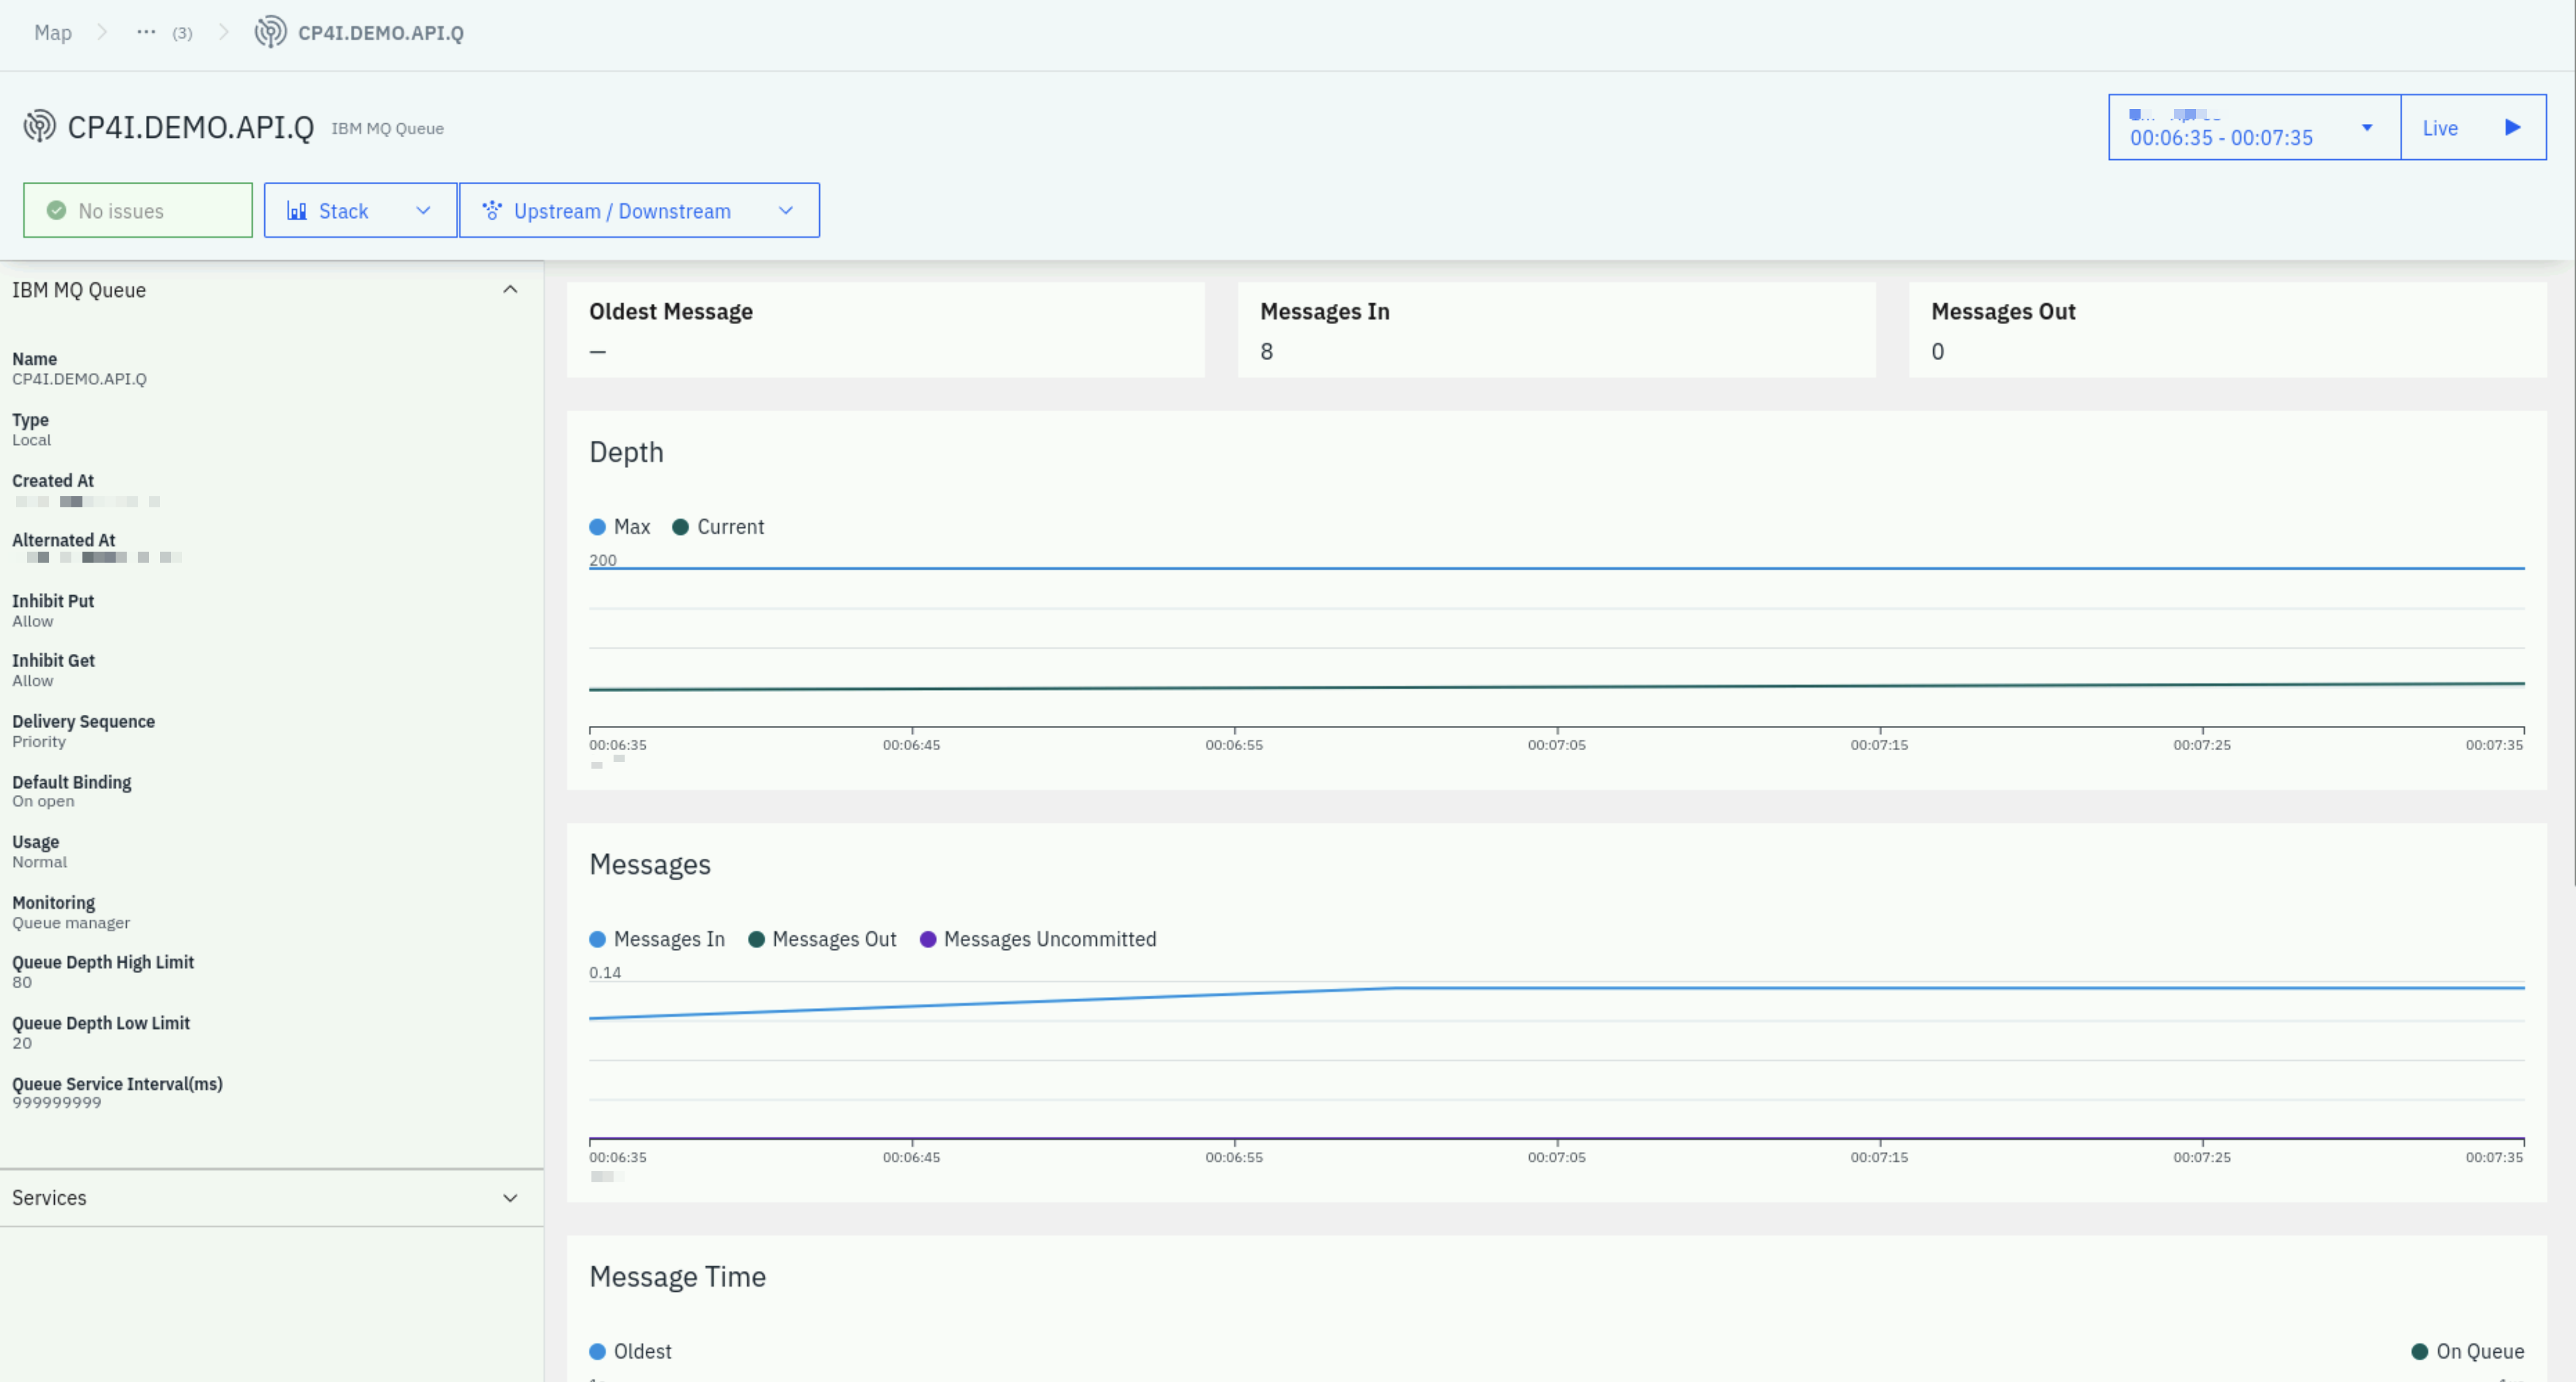Click the Delivery Sequence value Priority
Viewport: 2576px width, 1382px height.
39,741
